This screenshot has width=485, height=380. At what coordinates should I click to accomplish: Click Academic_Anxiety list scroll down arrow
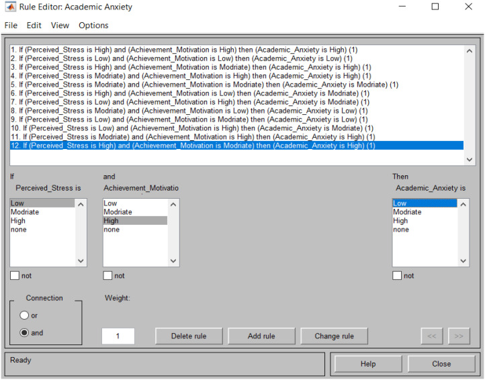pos(463,260)
